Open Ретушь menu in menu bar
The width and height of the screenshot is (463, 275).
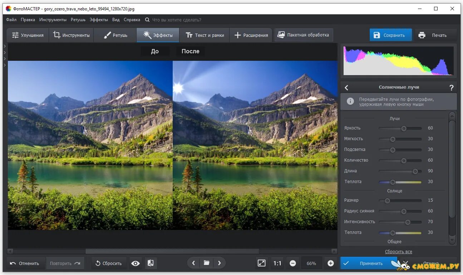[78, 20]
